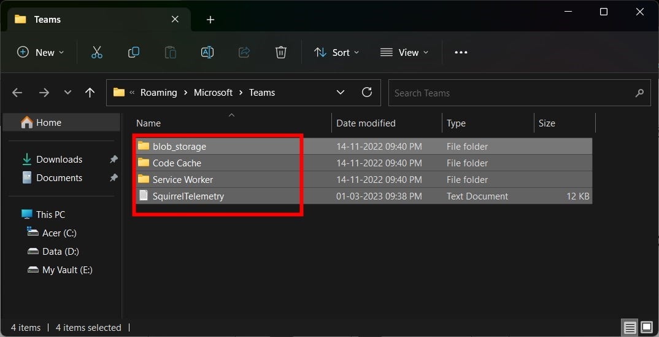This screenshot has height=337, width=659.
Task: Switch to details view icon in status bar
Action: [630, 327]
